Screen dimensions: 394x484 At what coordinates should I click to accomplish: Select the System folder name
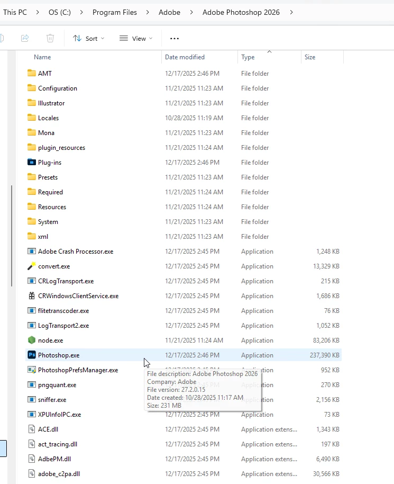pos(48,222)
